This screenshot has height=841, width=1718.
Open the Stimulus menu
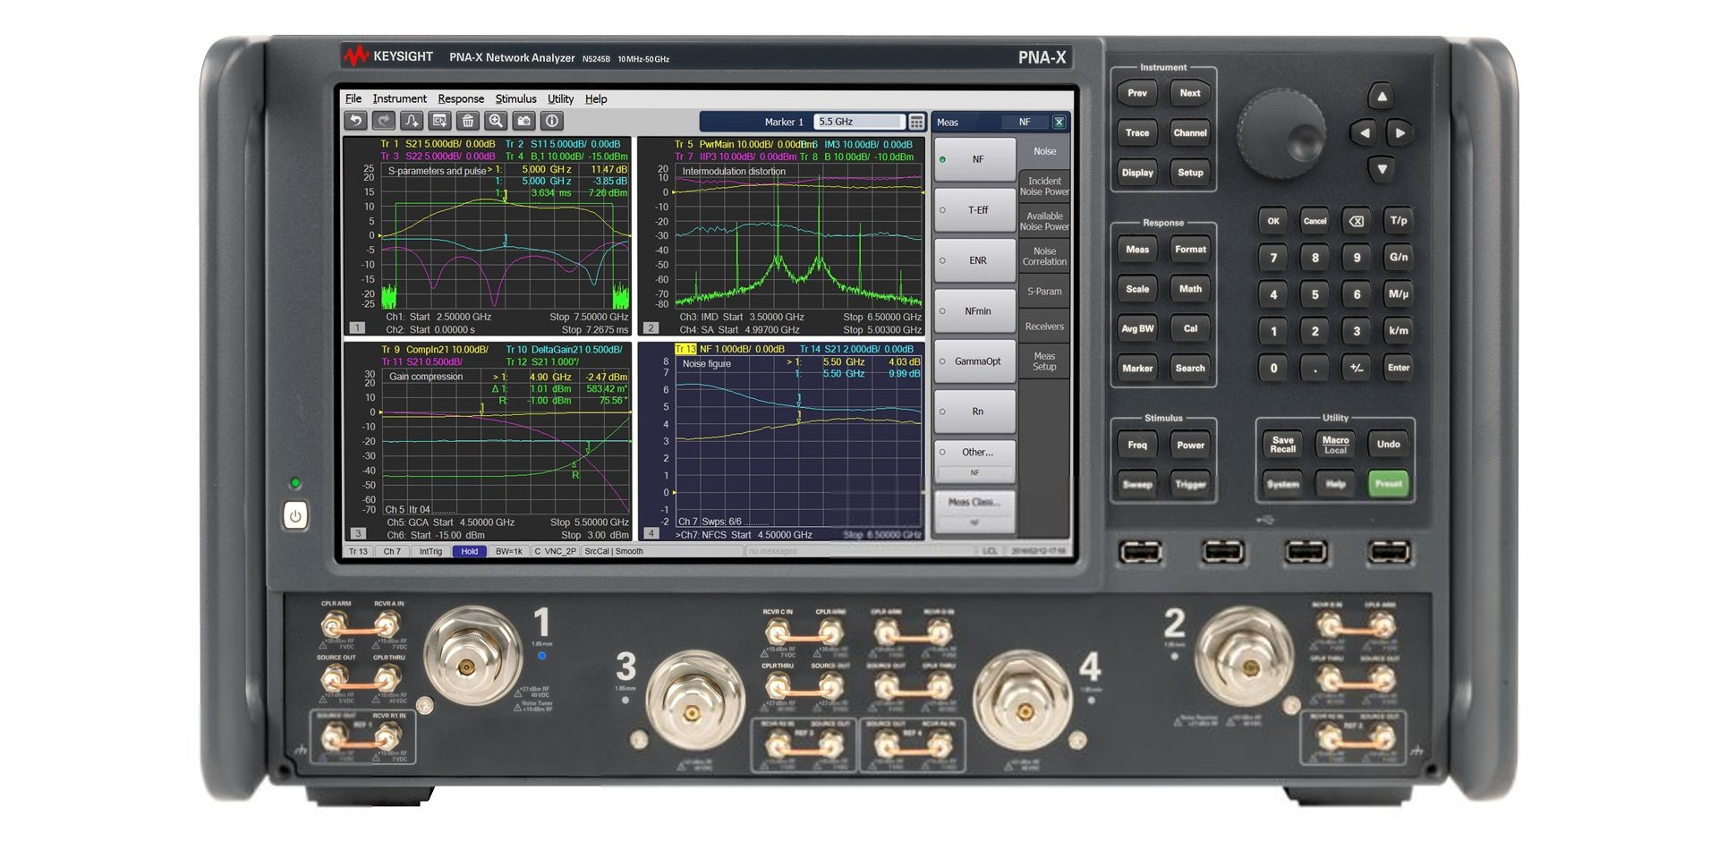(516, 99)
